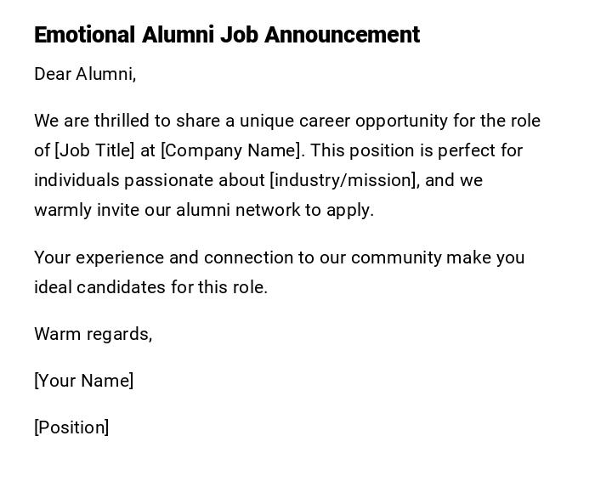Click the word "experience" in second paragraph

(116, 257)
